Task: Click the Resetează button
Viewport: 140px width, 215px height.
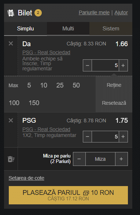Action: [x=114, y=103]
